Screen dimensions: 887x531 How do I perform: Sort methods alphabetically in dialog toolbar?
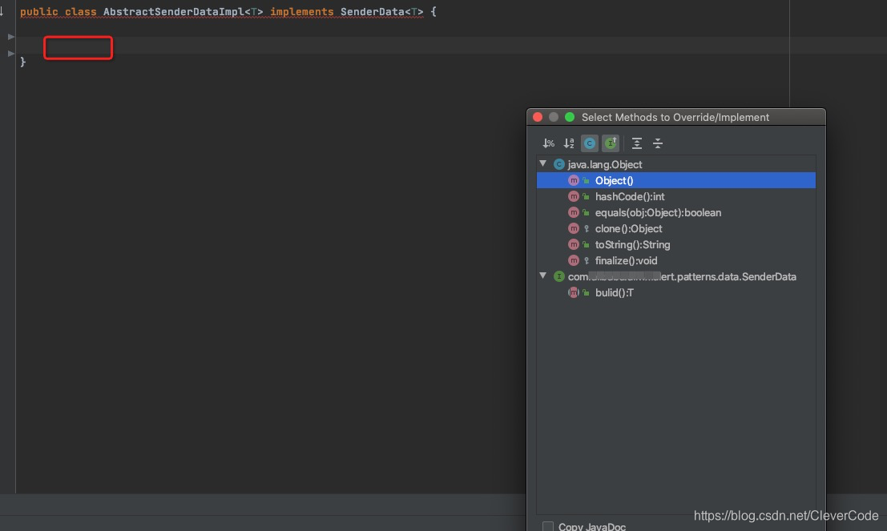point(569,143)
